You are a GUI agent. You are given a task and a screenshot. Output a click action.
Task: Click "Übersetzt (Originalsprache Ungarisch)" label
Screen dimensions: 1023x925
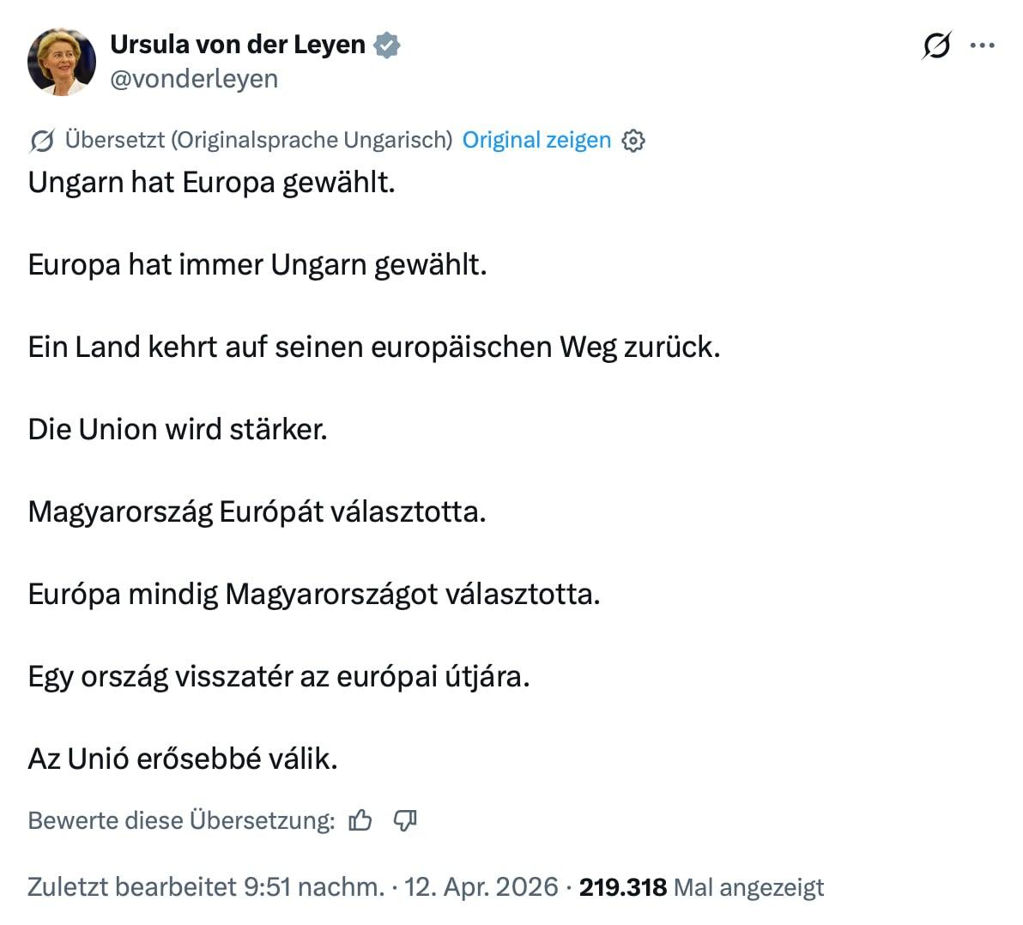click(258, 140)
